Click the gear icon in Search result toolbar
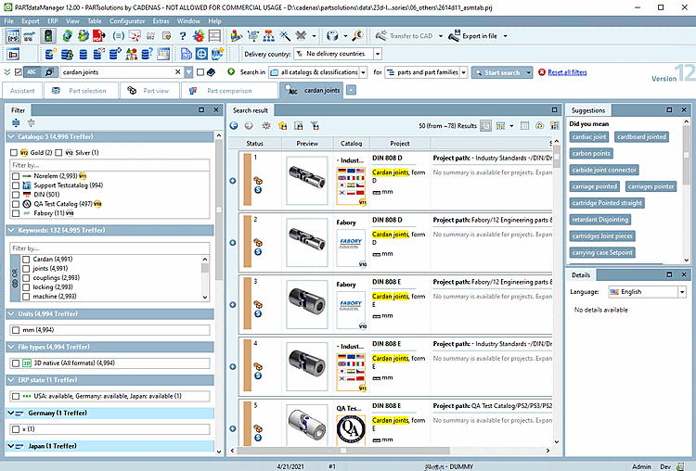 click(266, 126)
